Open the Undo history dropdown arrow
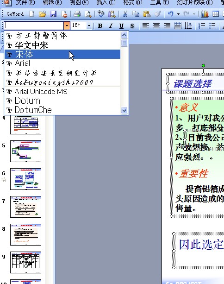 (x=178, y=14)
